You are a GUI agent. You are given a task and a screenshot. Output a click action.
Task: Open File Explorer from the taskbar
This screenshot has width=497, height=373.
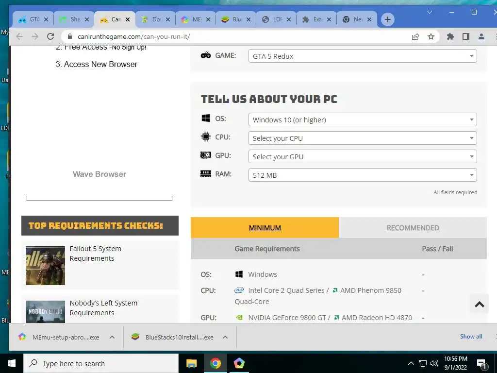coord(191,363)
